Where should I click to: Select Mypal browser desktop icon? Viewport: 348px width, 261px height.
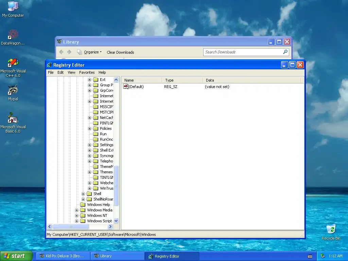[x=13, y=90]
